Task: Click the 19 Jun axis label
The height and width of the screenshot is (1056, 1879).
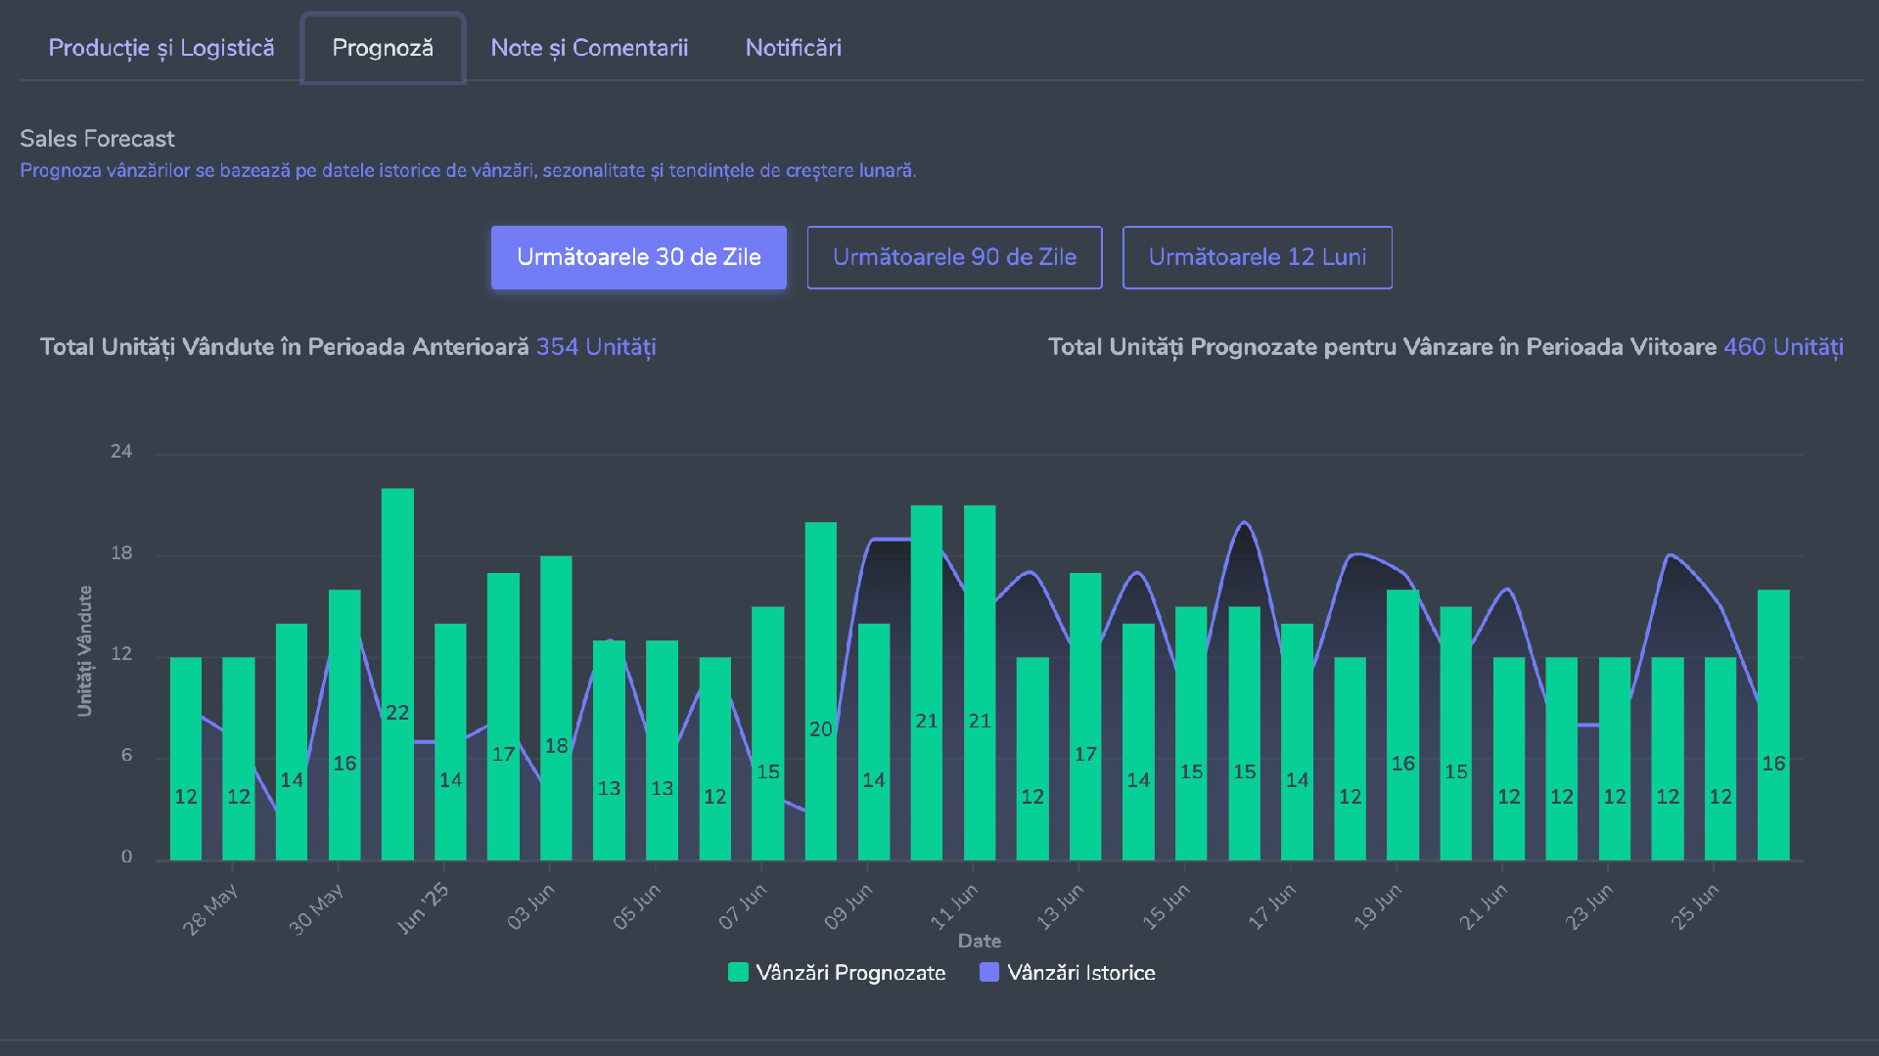Action: pyautogui.click(x=1378, y=906)
